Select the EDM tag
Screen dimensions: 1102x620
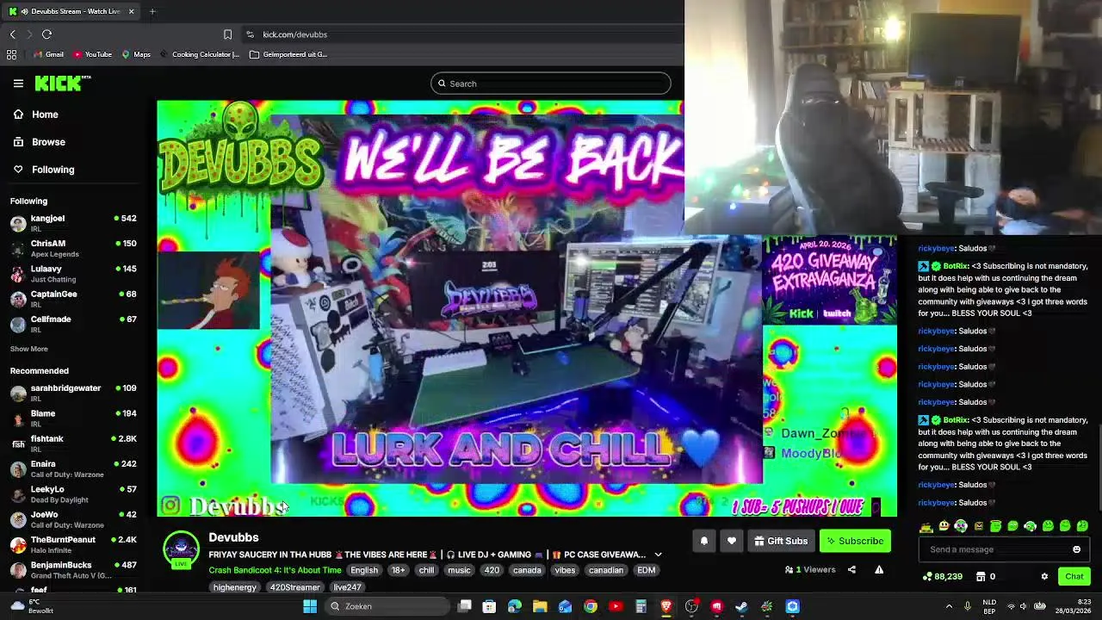(x=646, y=570)
